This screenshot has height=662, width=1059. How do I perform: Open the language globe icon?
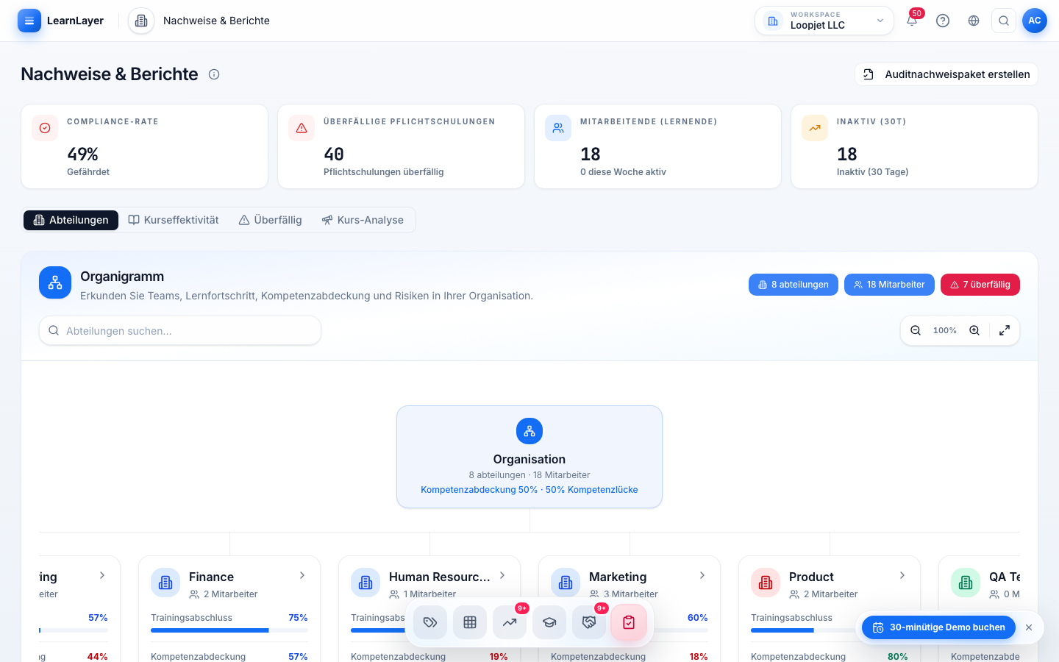click(974, 21)
